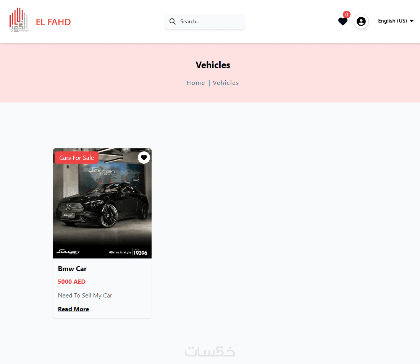420x364 pixels.
Task: Click into the Search input field
Action: (x=205, y=21)
